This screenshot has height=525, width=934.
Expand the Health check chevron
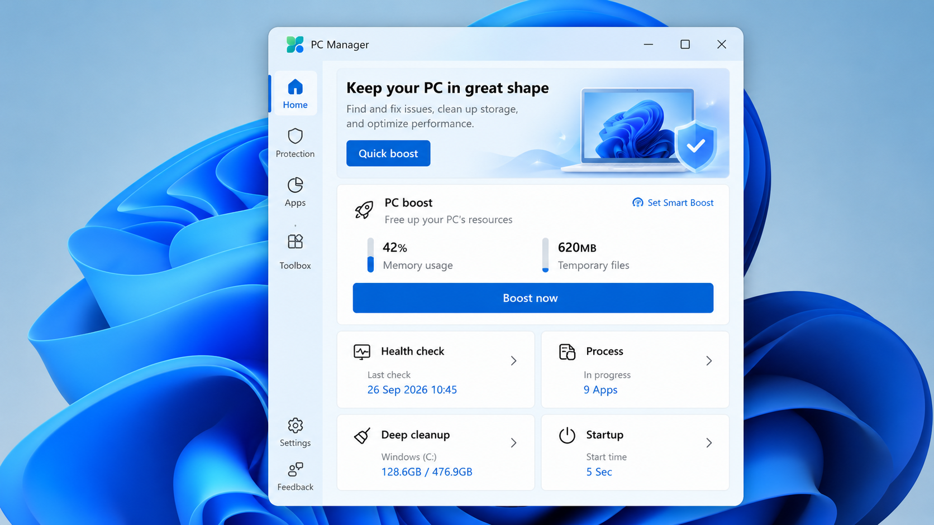click(x=513, y=361)
